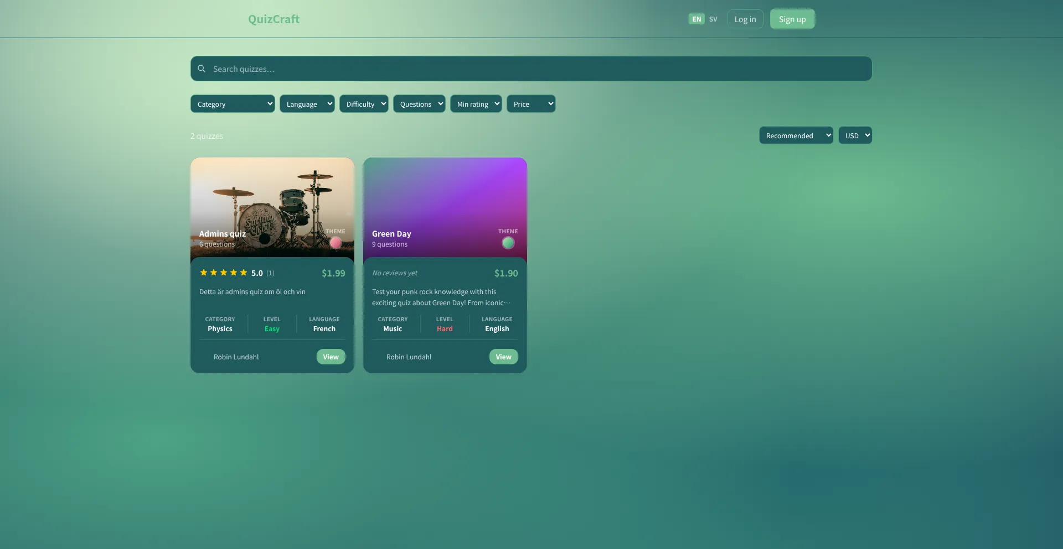Open the Recommended sort dropdown
This screenshot has height=549, width=1063.
pyautogui.click(x=796, y=135)
